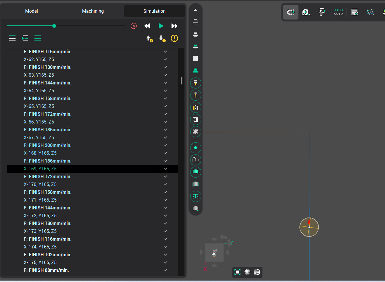Select the caliper measurement tool
This screenshot has width=385, height=282.
tap(322, 12)
